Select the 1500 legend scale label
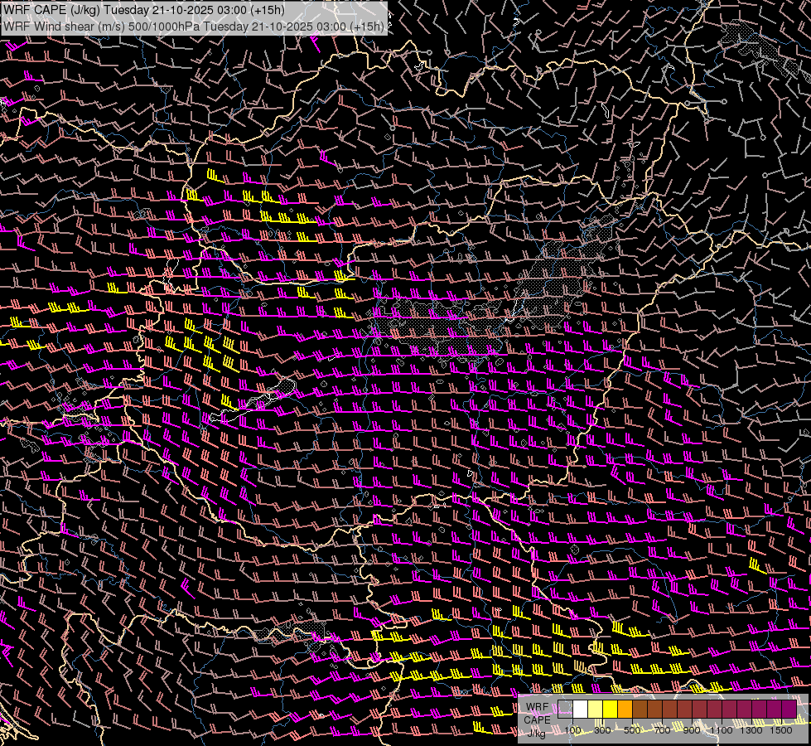811x746 pixels. pos(781,730)
